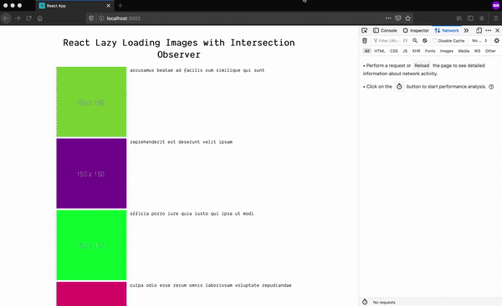Save page to Pocket
The image size is (502, 306).
coord(398,18)
